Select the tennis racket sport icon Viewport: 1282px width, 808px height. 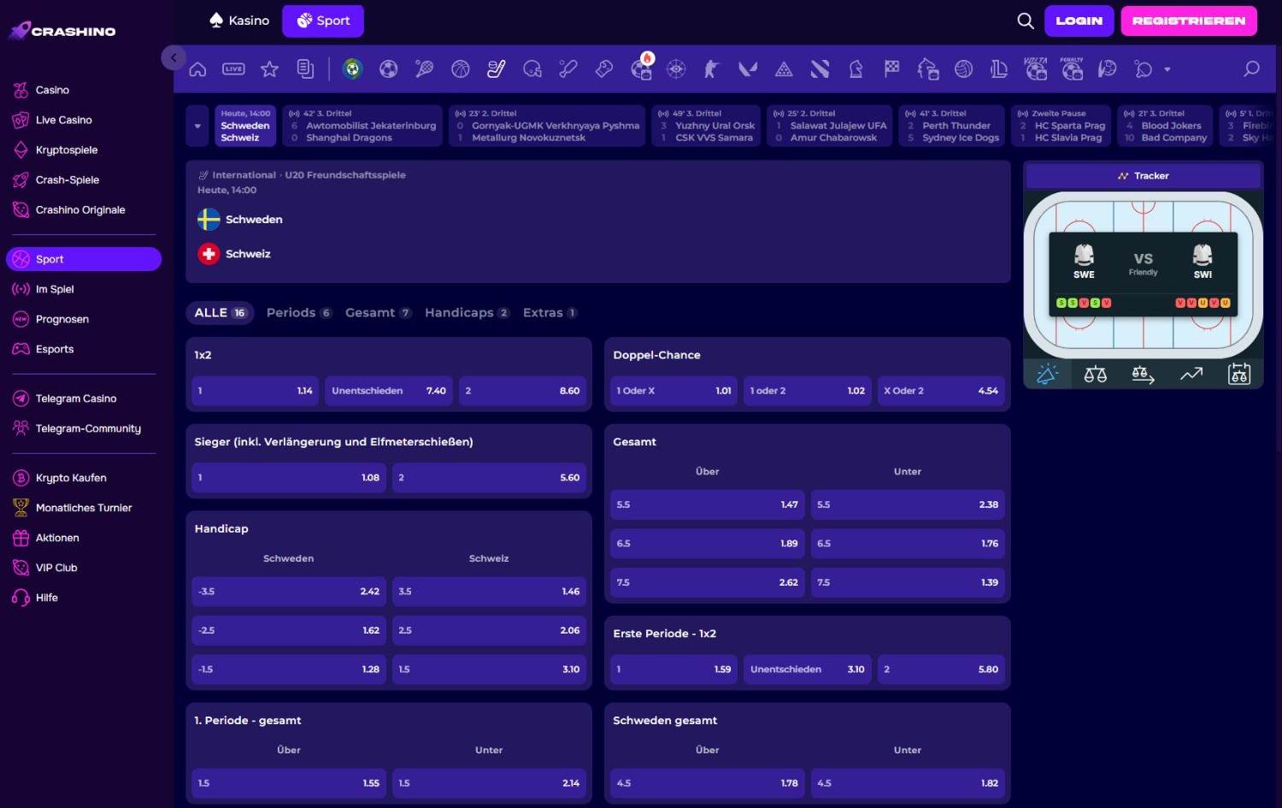coord(425,69)
